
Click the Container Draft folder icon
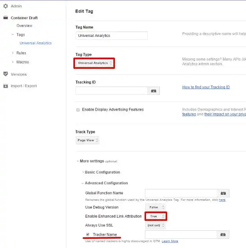pos(5,18)
